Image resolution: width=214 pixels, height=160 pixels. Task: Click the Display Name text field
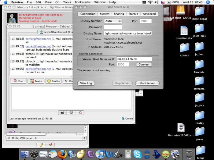pyautogui.click(x=128, y=33)
